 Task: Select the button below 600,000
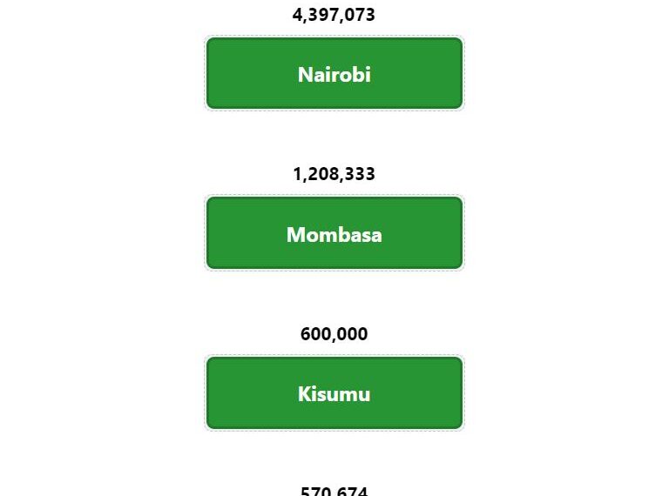(334, 392)
